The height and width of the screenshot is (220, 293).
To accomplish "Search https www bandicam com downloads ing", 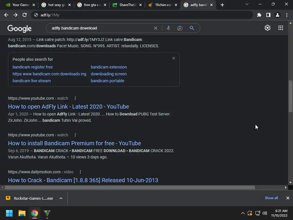I will click(49, 74).
